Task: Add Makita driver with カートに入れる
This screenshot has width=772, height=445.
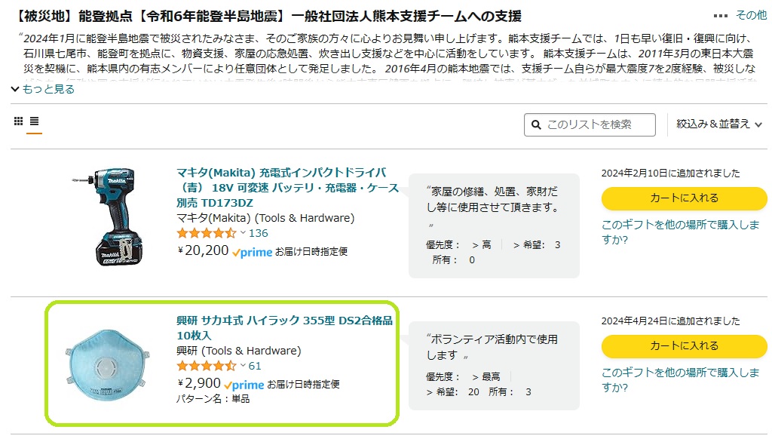Action: (684, 198)
